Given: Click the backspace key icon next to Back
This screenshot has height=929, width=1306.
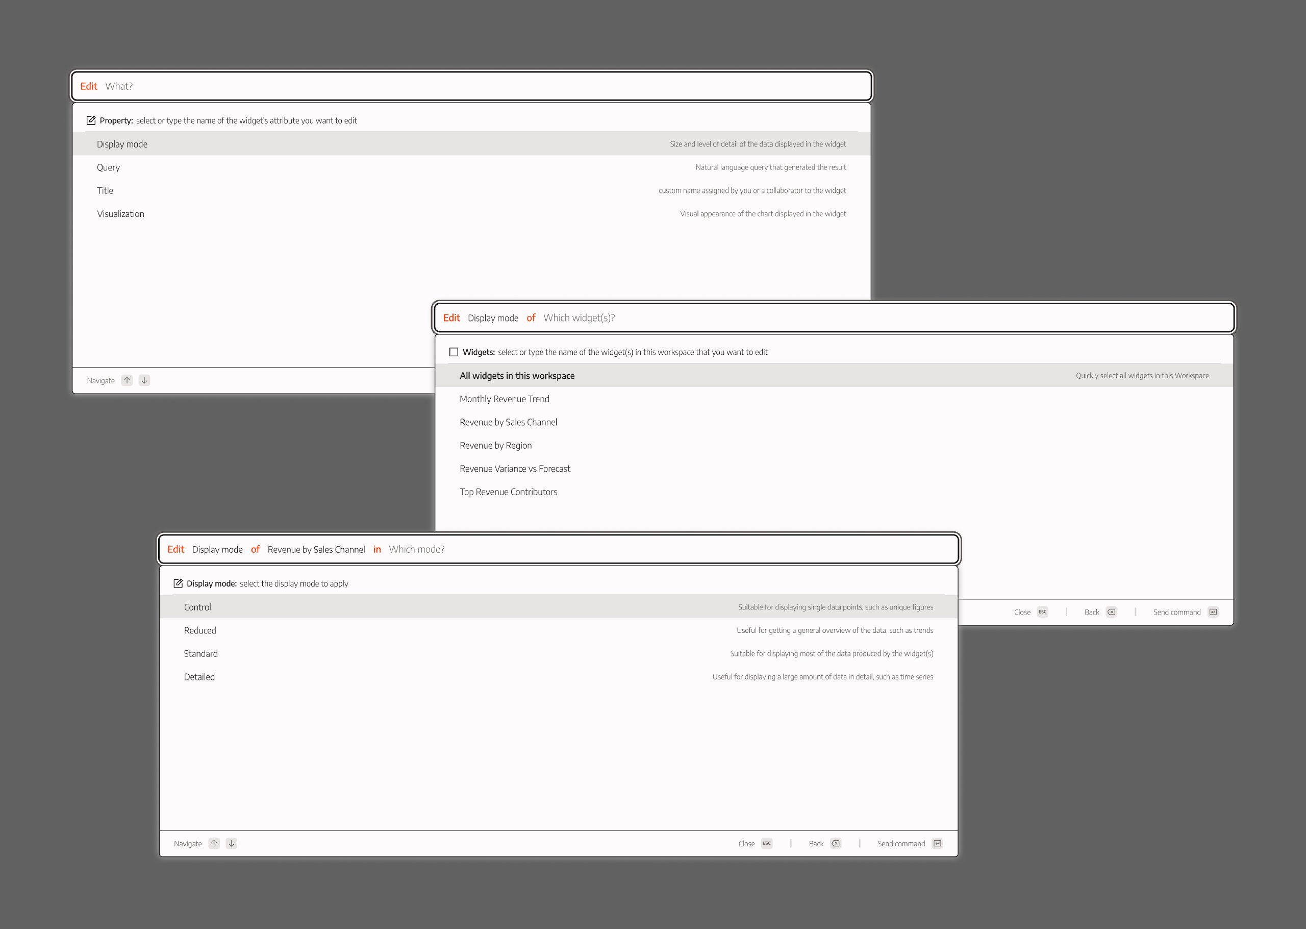Looking at the screenshot, I should 835,843.
